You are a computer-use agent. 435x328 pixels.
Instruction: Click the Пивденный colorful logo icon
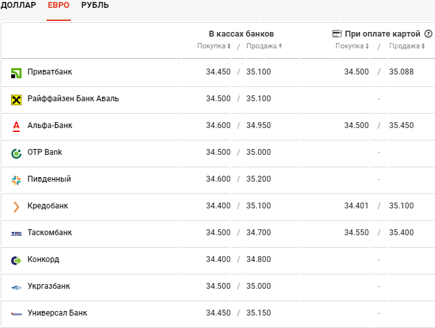pyautogui.click(x=16, y=180)
